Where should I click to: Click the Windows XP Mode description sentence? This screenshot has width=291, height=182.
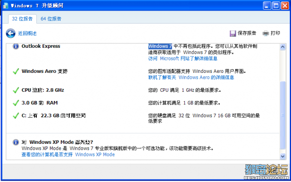(x=118, y=148)
